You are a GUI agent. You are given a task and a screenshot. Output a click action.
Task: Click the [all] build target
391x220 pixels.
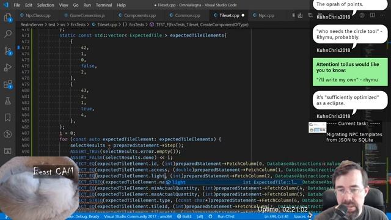click(x=200, y=216)
